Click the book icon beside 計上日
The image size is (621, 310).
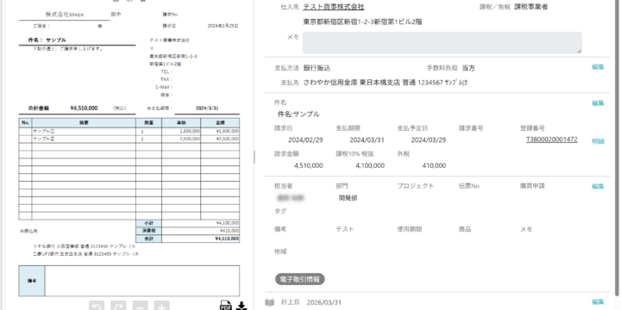(x=270, y=302)
